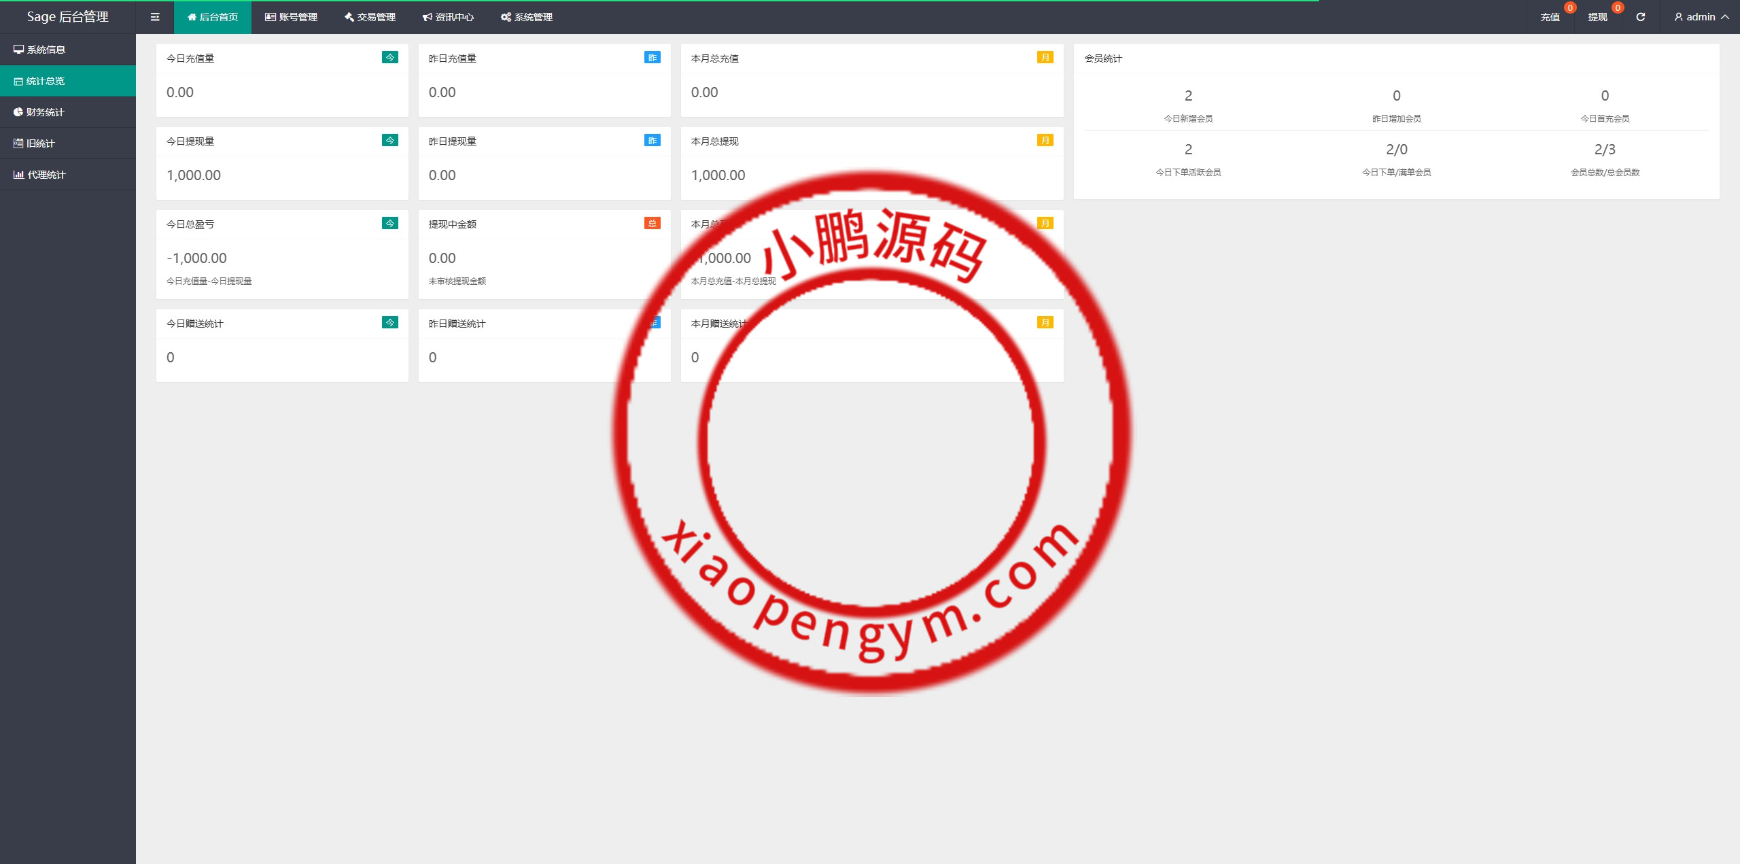This screenshot has height=864, width=1740.
Task: Open the 系统管理 top menu
Action: pyautogui.click(x=527, y=17)
